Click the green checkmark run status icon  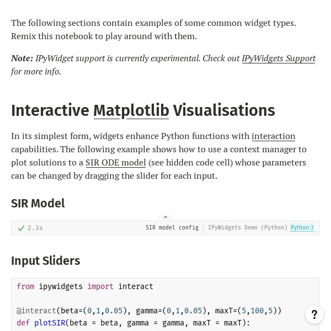(21, 228)
